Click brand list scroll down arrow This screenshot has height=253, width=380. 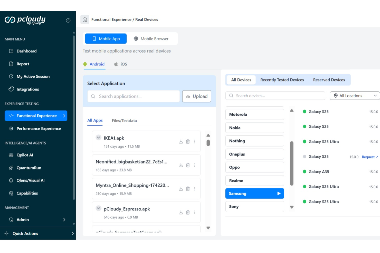(x=292, y=207)
